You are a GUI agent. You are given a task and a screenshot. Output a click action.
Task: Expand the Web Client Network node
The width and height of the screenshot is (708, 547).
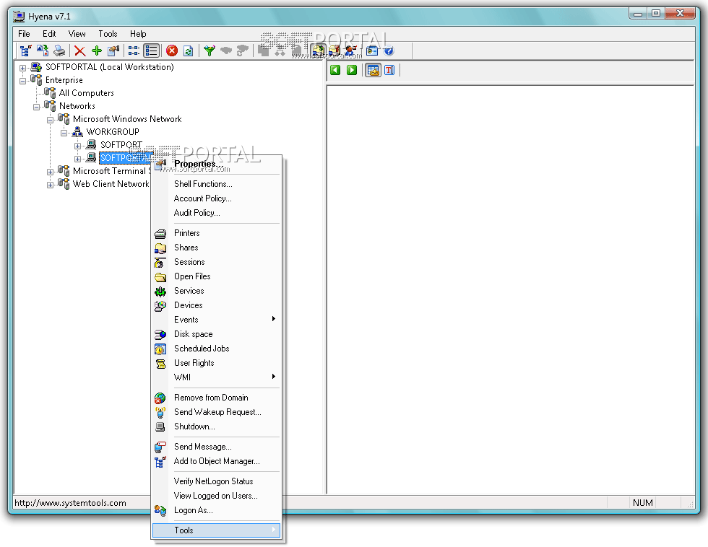click(51, 185)
